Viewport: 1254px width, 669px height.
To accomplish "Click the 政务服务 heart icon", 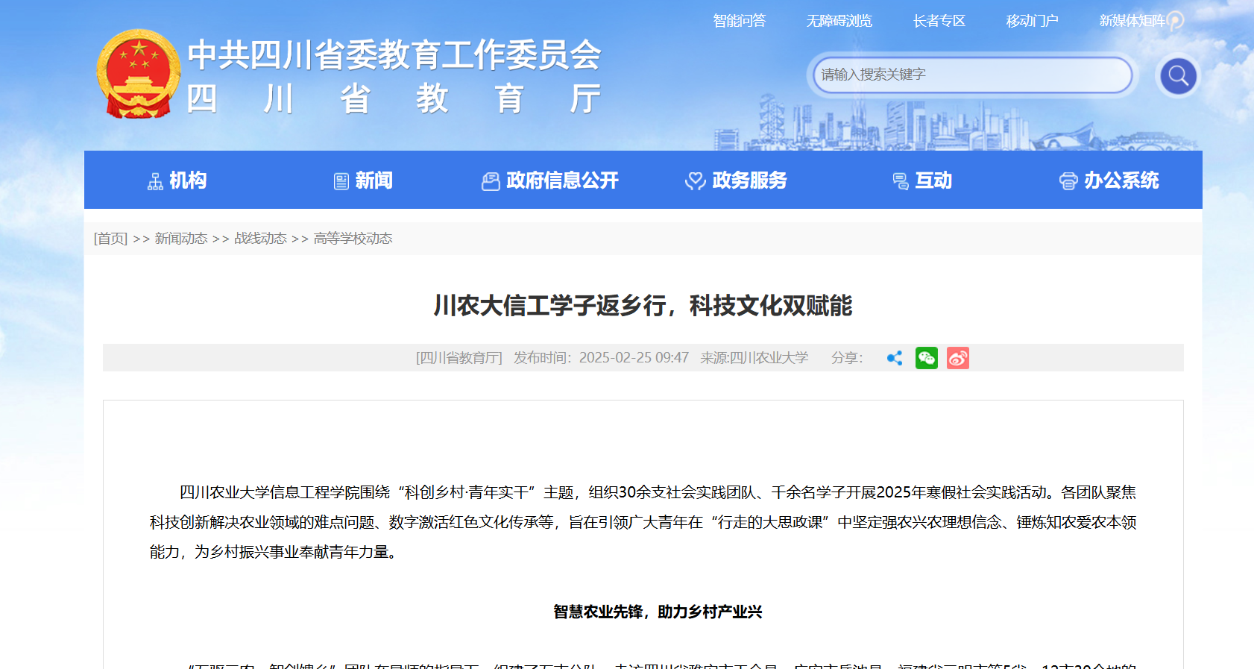I will click(695, 181).
